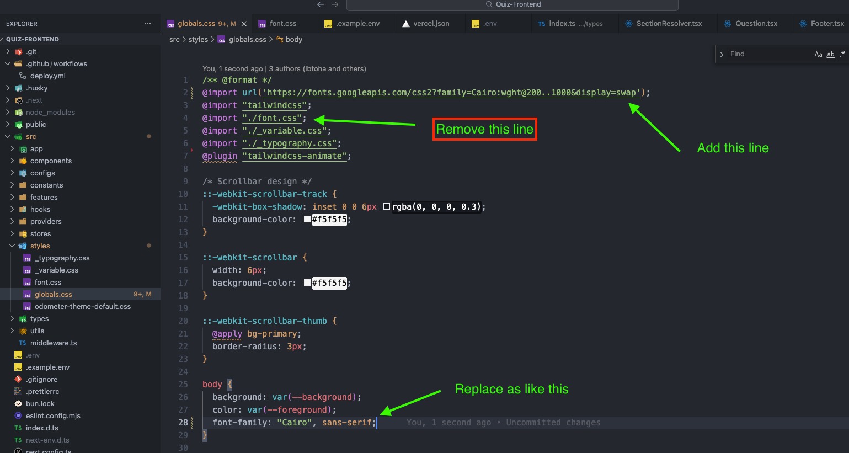This screenshot has width=849, height=453.
Task: Click the rgba color swatch on line 11
Action: (387, 207)
